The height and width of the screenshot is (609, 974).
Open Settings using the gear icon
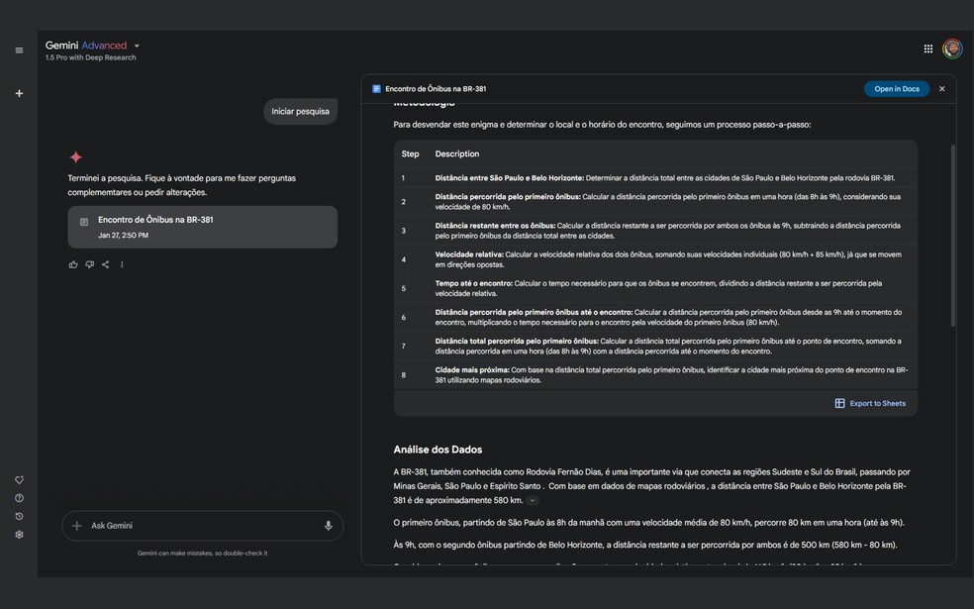[18, 535]
